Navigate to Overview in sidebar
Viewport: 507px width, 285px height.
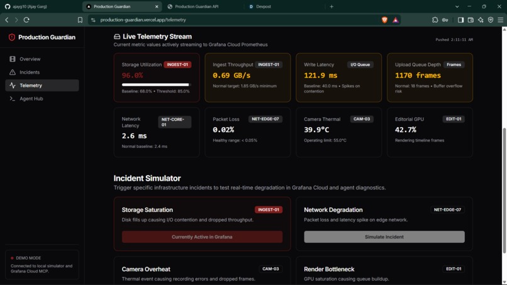[42, 59]
